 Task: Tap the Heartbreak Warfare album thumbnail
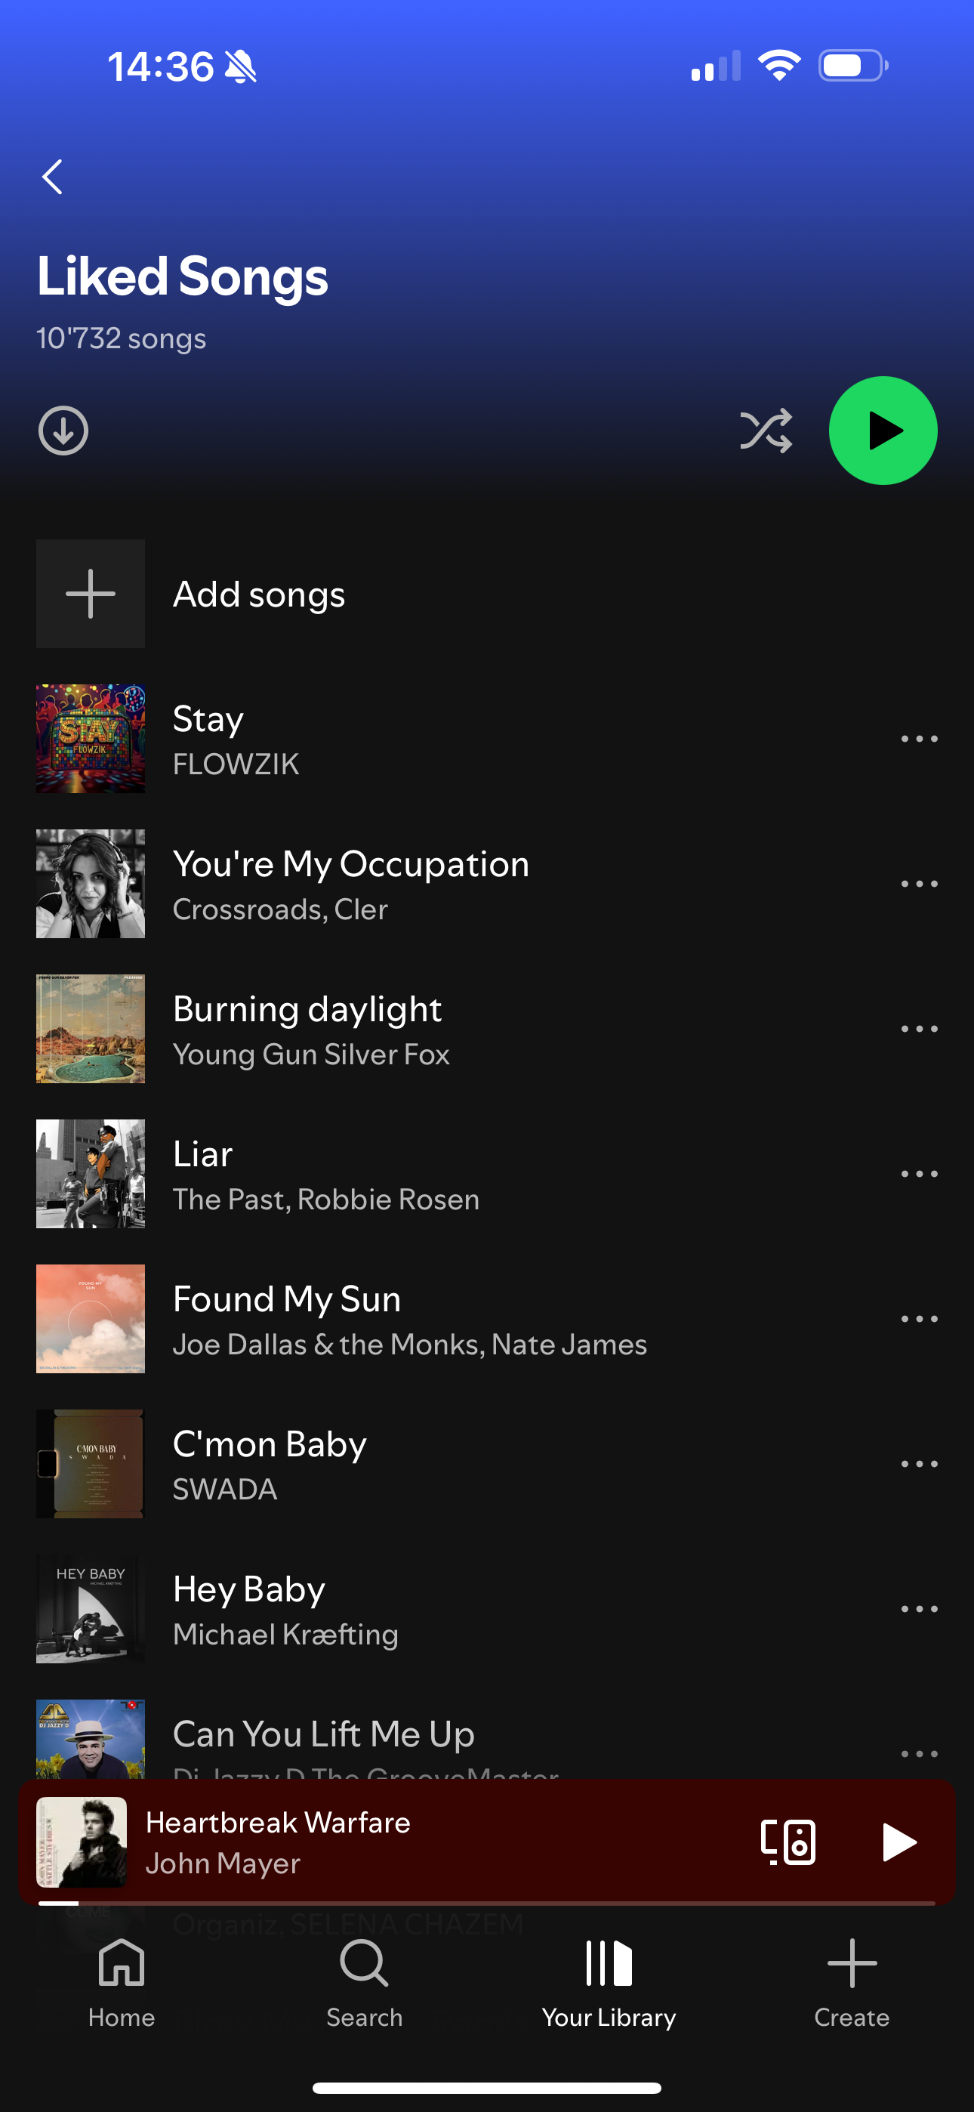(x=82, y=1842)
